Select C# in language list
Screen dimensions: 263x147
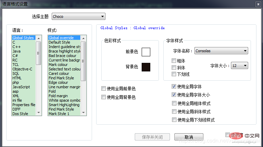[24, 56]
